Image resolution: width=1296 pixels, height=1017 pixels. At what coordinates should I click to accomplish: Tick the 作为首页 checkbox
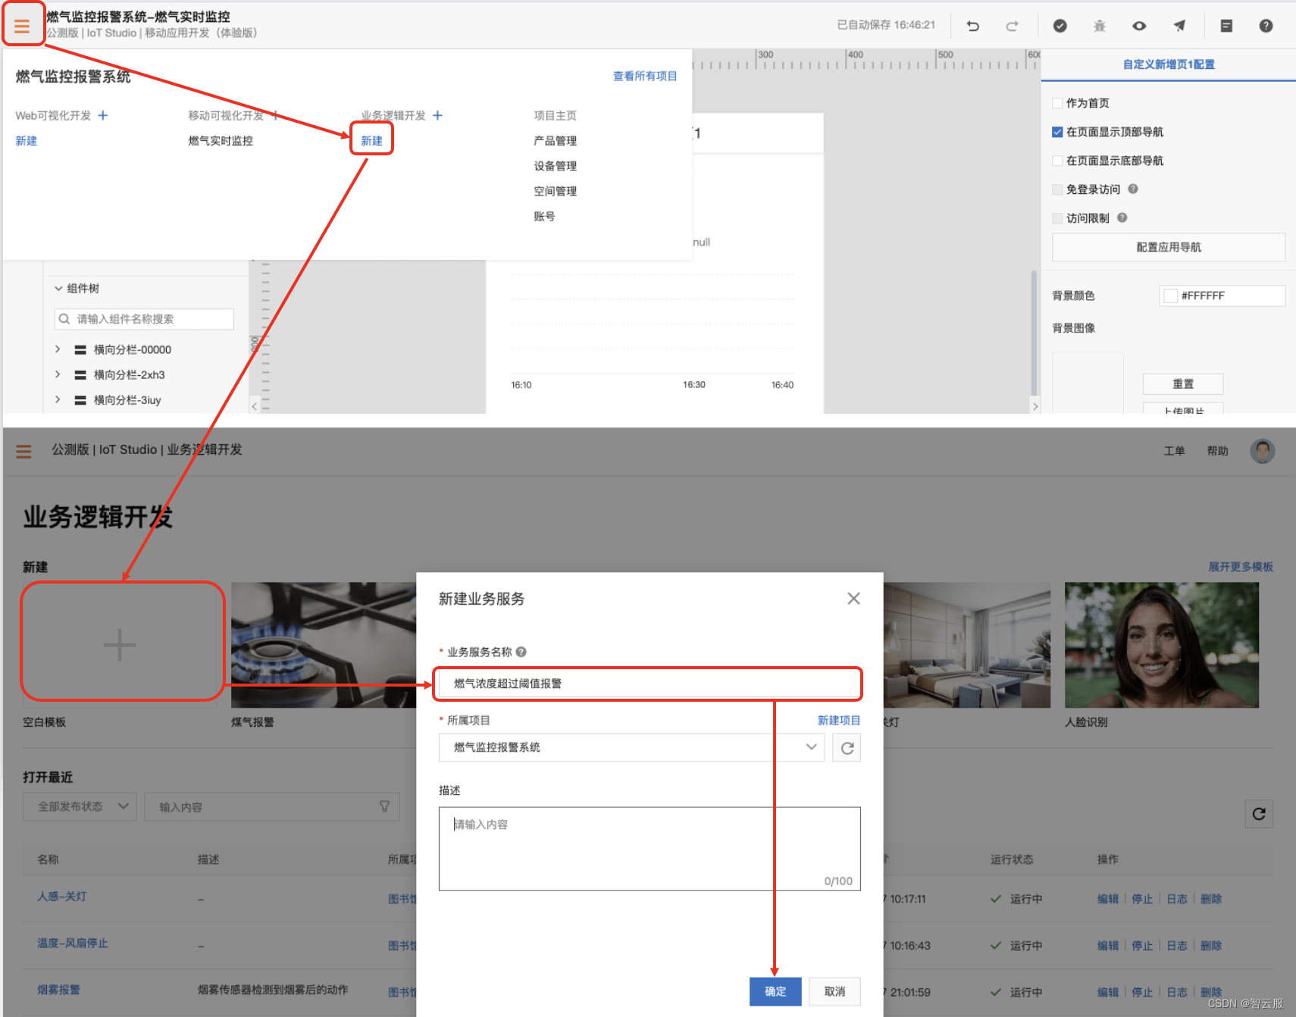(1057, 103)
